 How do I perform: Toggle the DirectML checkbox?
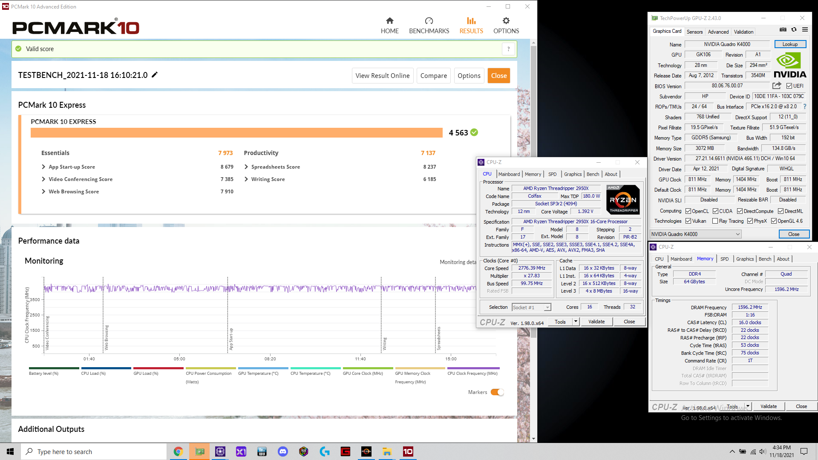(x=781, y=211)
